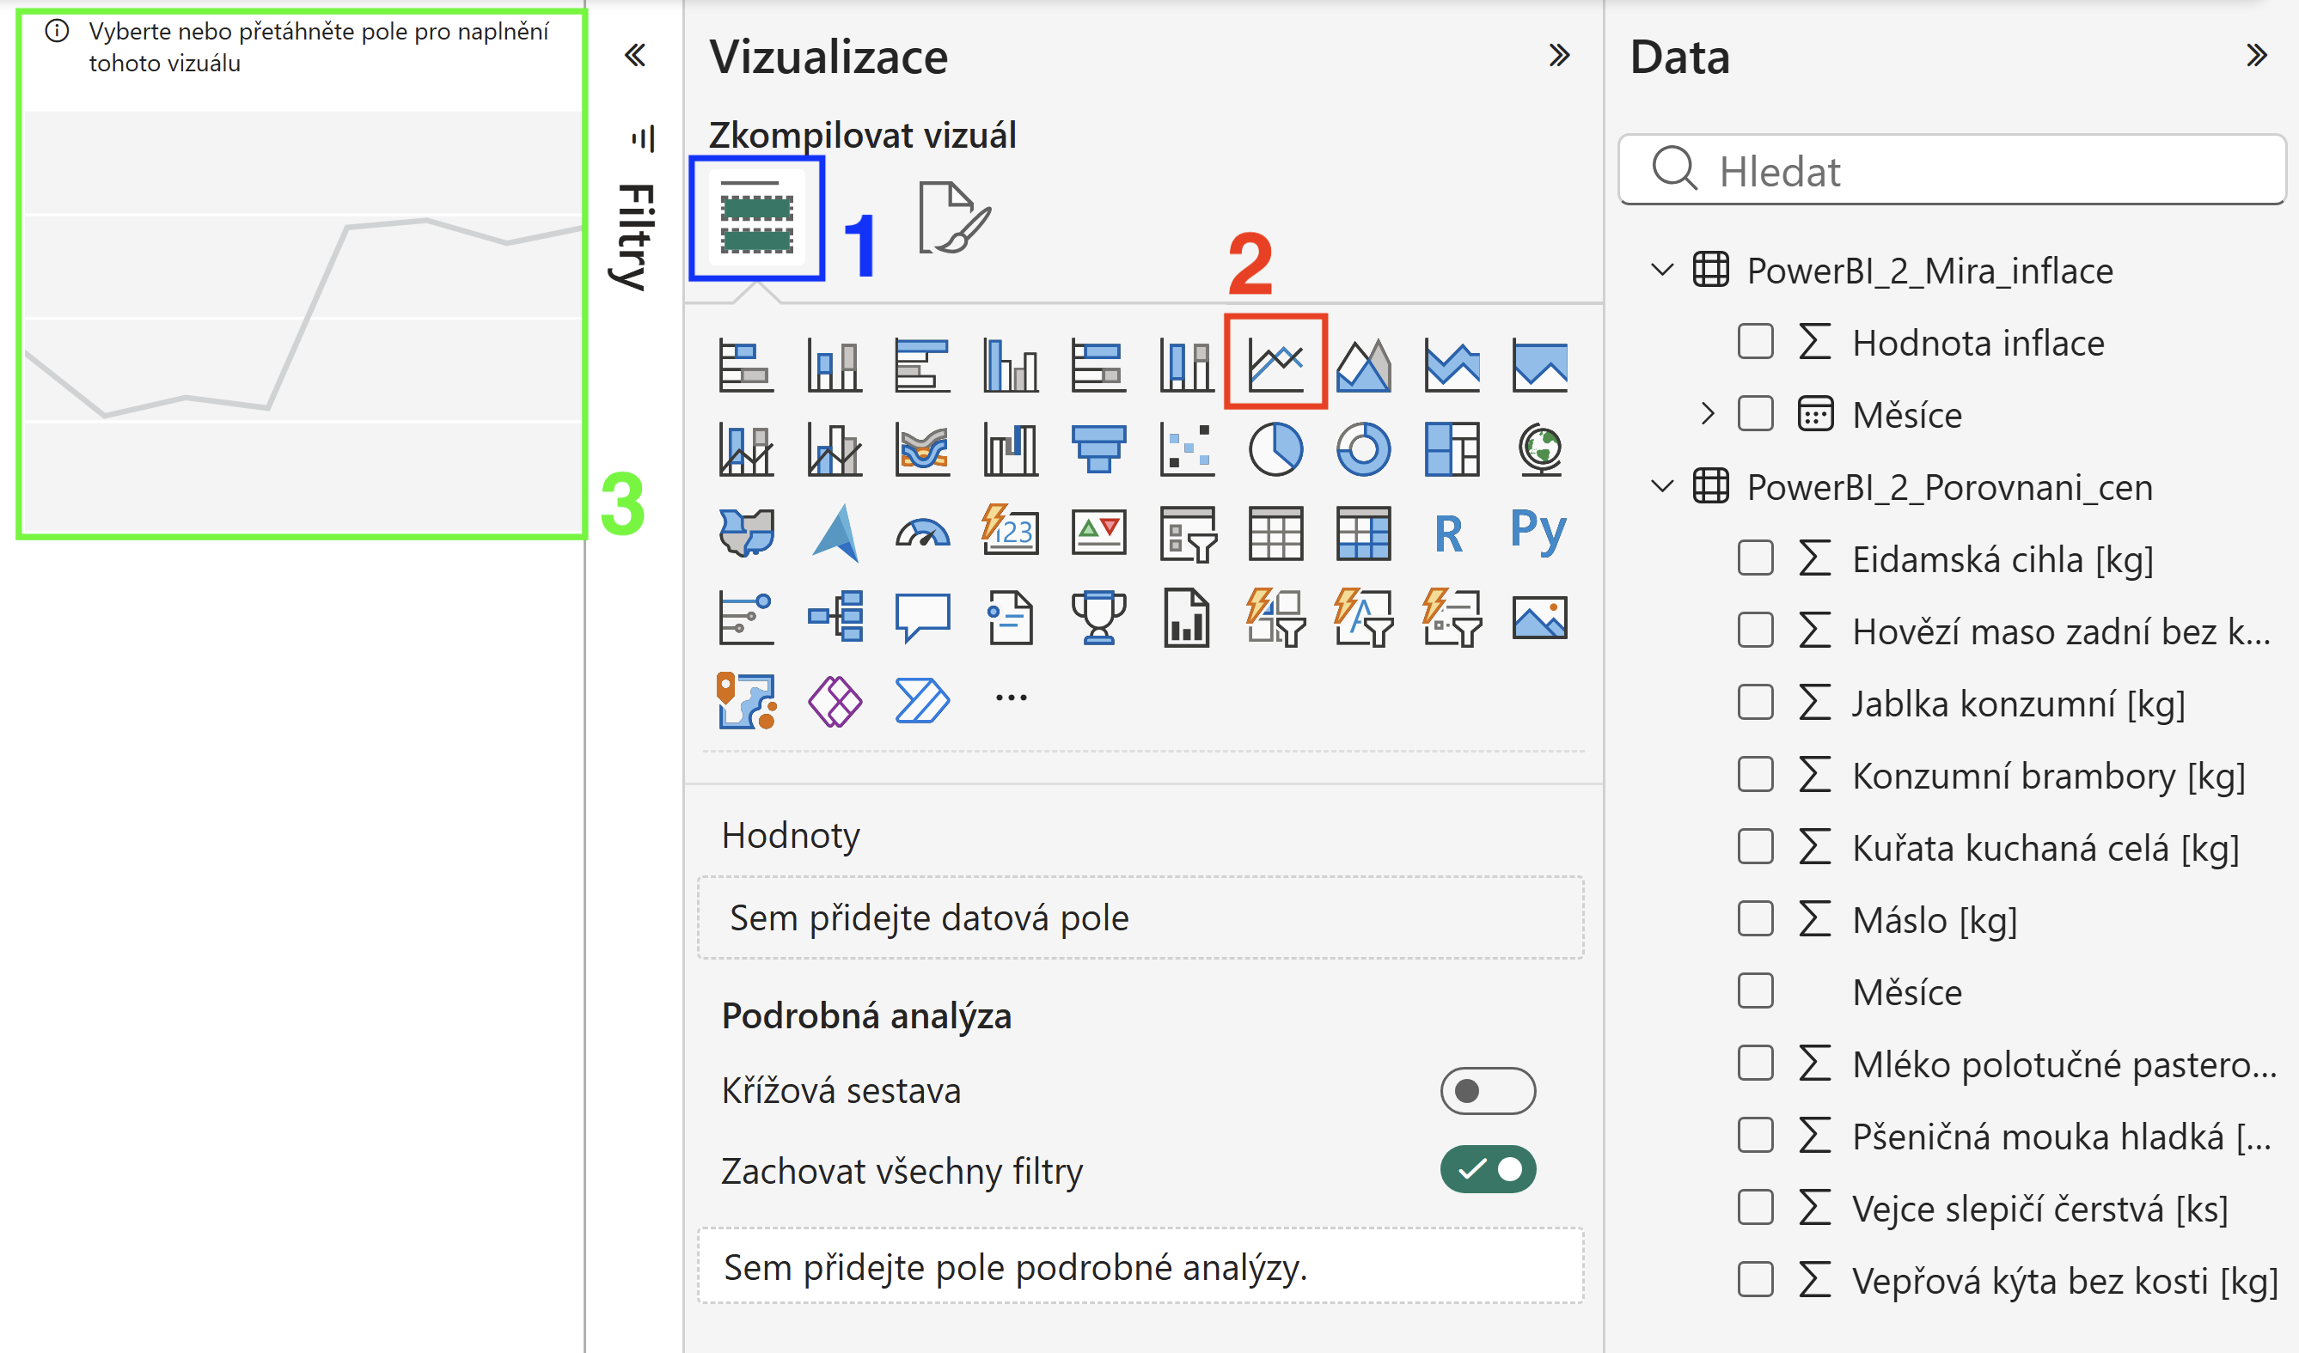2299x1353 pixels.
Task: Select the Q&A speech bubble visual
Action: pos(922,618)
